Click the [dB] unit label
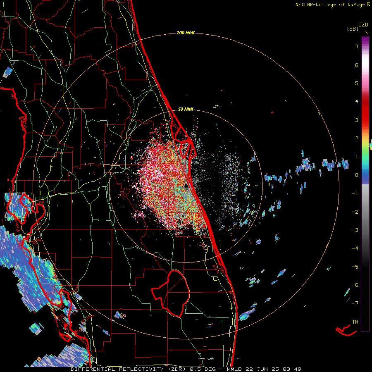This screenshot has height=372, width=372. [353, 29]
